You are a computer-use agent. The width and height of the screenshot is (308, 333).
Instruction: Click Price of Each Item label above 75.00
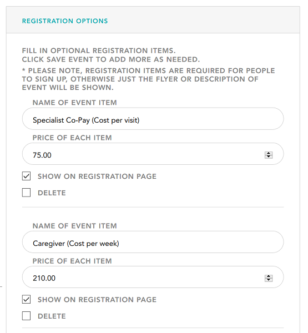72,138
